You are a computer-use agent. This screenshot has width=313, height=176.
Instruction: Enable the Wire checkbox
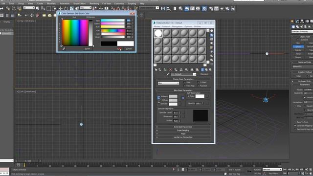(x=185, y=82)
